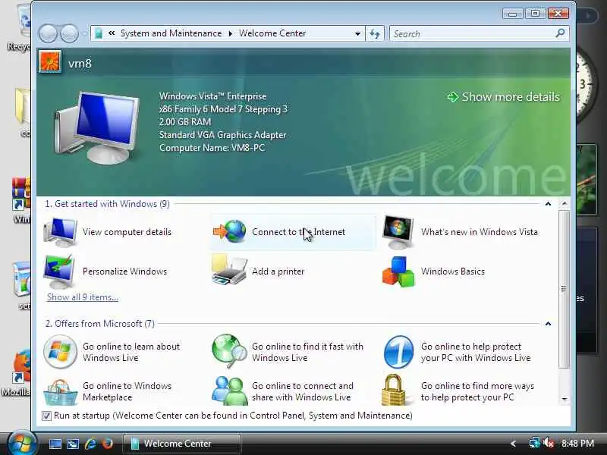Click the Windows Vista Enterprise text
607x455 pixels.
(213, 96)
